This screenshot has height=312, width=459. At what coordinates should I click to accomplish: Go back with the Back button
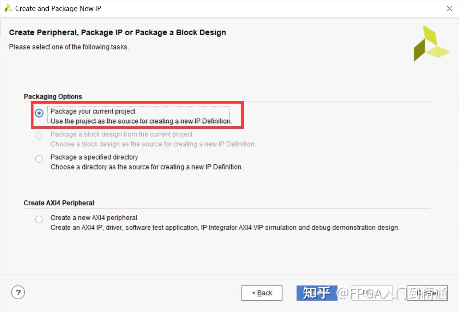pos(262,293)
